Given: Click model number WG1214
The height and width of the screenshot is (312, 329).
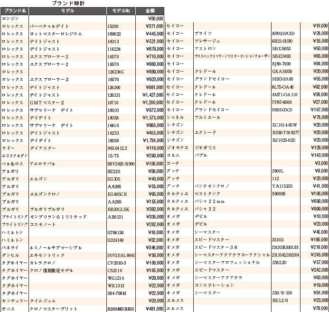Looking at the screenshot, I should point(116,278).
